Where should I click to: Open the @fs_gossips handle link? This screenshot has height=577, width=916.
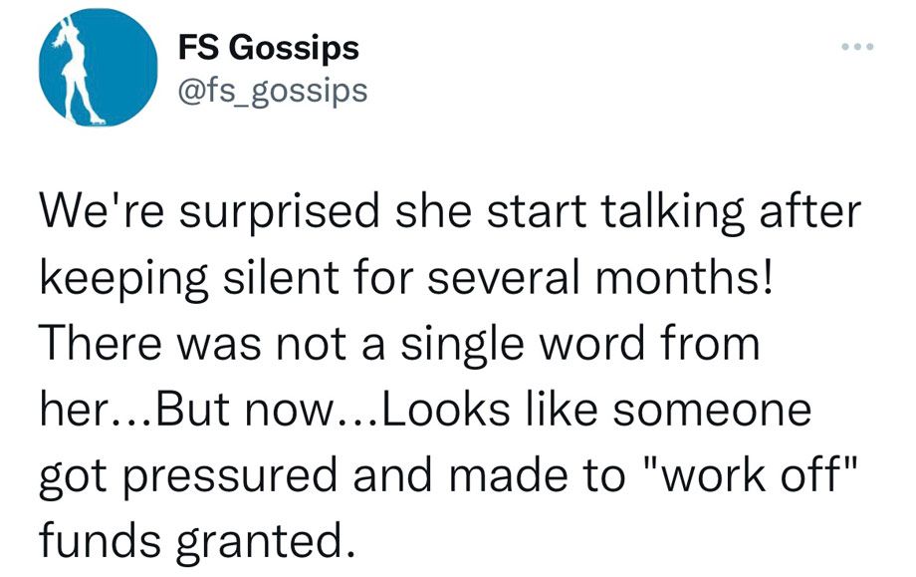pyautogui.click(x=272, y=91)
